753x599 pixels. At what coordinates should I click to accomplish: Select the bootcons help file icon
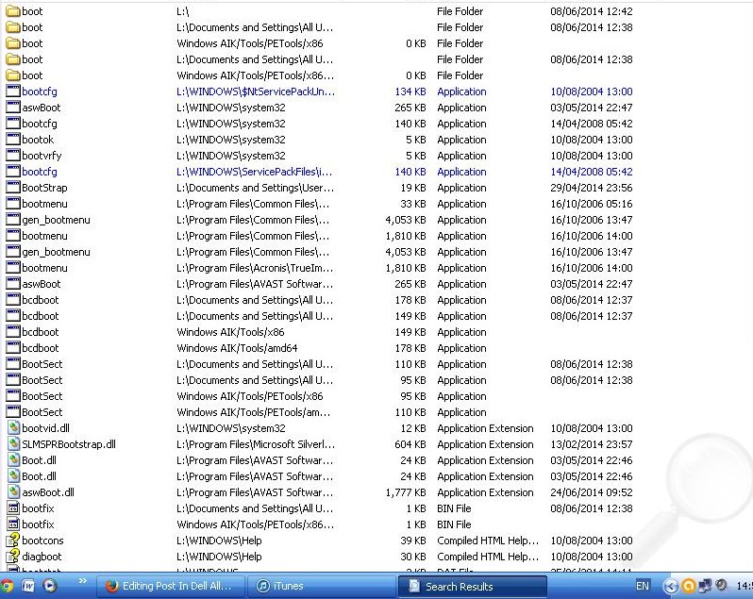pos(13,541)
